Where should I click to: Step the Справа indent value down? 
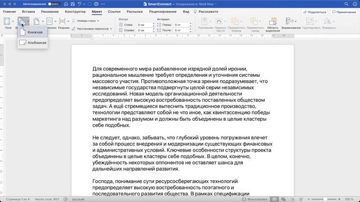[x=154, y=31]
